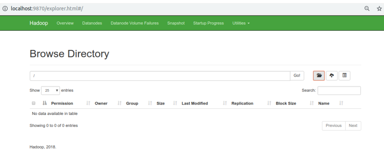Tick the select-all checkbox in table header

click(x=33, y=103)
